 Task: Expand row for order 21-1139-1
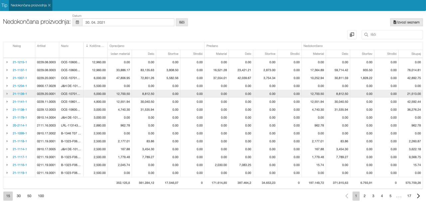(x=7, y=94)
